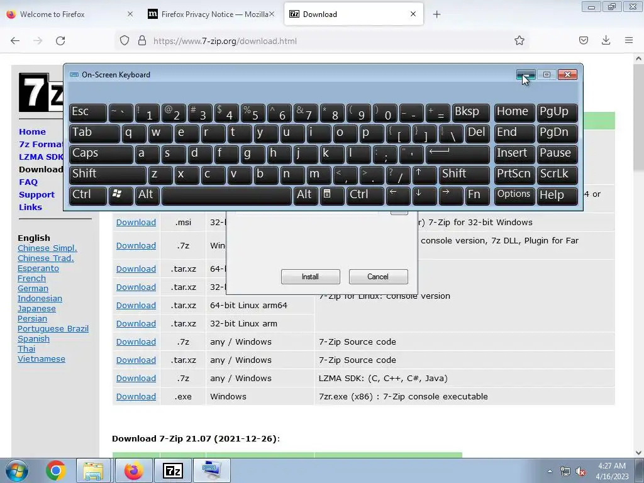The image size is (644, 483).
Task: Toggle Caps lock on the on-screen keyboard
Action: 101,154
